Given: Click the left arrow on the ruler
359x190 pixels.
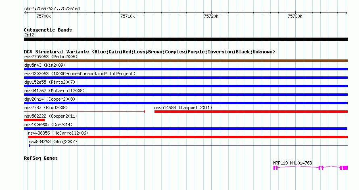Looking at the screenshot, I should [x=25, y=13].
